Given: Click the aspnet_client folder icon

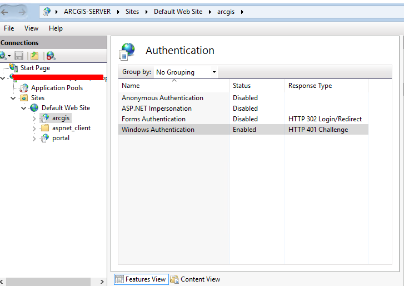Looking at the screenshot, I should [x=45, y=127].
